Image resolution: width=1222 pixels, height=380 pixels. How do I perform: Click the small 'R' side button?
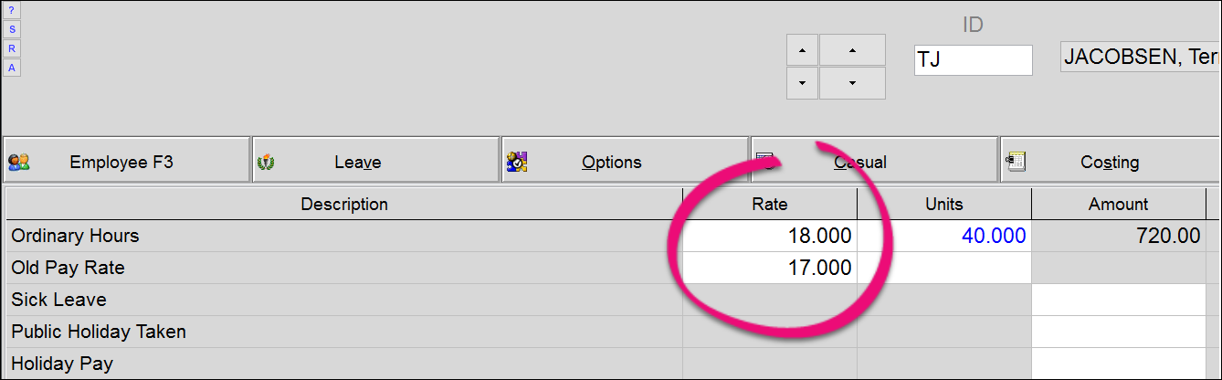click(x=12, y=48)
